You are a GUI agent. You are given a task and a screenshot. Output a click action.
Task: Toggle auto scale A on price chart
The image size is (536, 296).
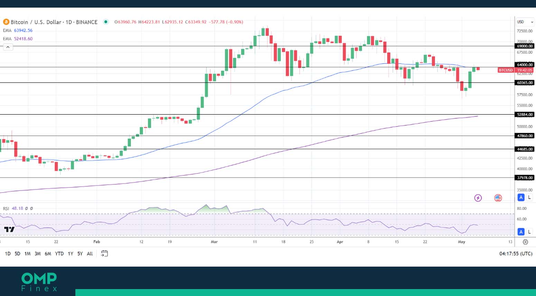521,197
